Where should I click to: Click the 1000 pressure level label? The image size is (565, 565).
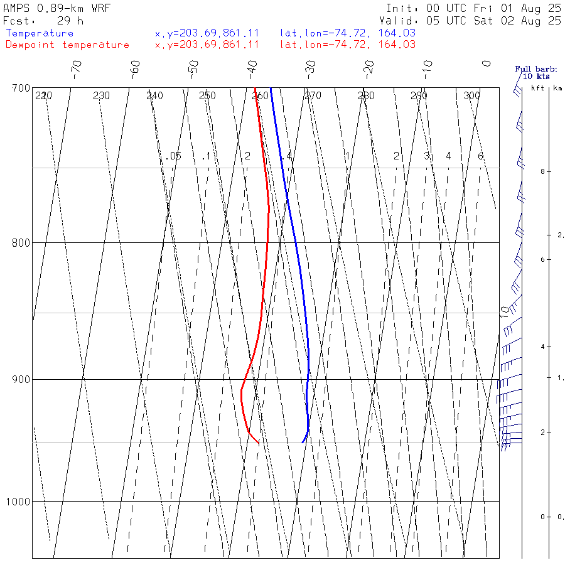pos(18,501)
